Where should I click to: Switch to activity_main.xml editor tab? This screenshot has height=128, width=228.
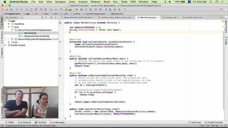coord(193,17)
